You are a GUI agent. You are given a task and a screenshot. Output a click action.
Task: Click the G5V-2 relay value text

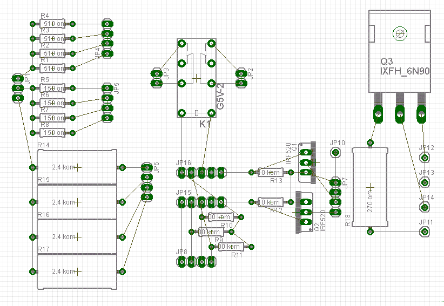click(220, 96)
